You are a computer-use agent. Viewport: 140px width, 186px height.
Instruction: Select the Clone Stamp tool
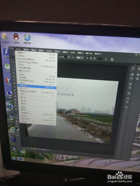point(15,90)
